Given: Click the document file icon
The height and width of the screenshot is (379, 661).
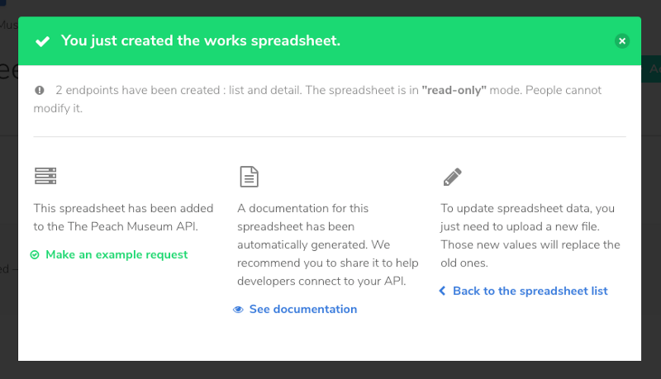Looking at the screenshot, I should pyautogui.click(x=250, y=177).
